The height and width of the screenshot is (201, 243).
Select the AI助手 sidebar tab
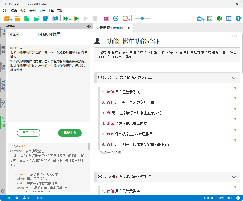pos(3,122)
